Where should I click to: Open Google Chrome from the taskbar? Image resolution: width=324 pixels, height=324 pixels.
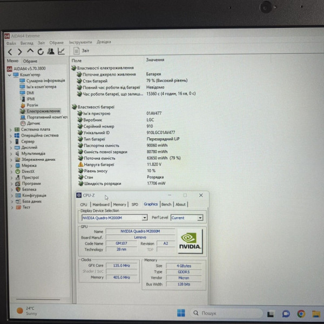(x=301, y=314)
